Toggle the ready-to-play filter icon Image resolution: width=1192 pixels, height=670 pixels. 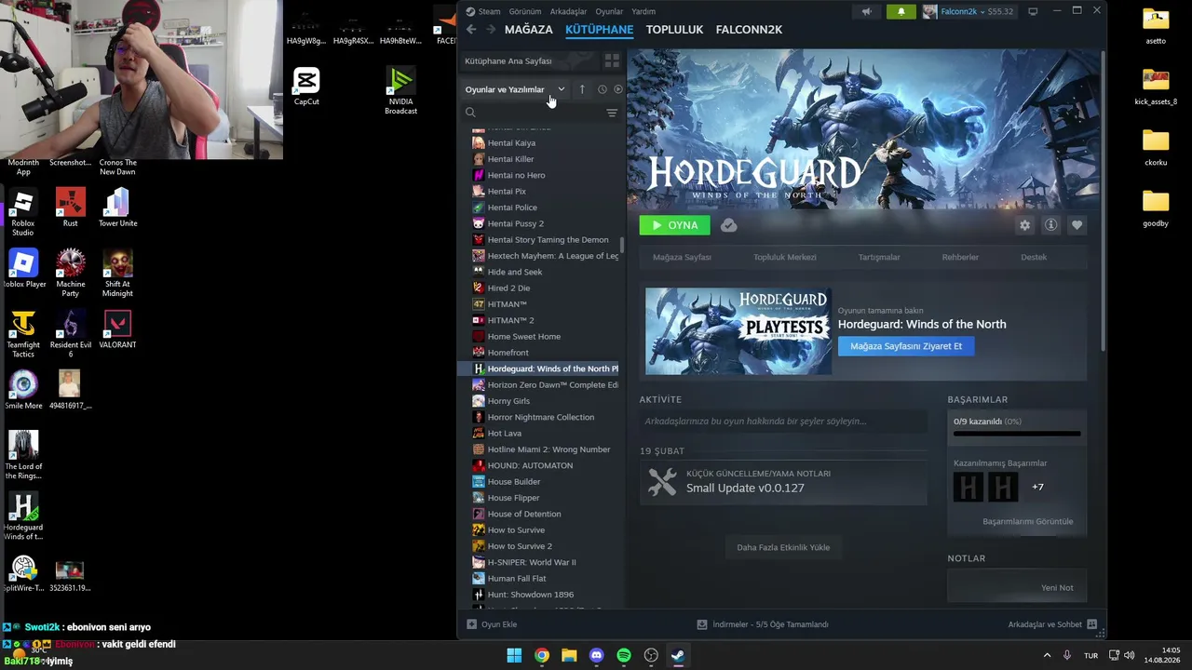tap(617, 89)
